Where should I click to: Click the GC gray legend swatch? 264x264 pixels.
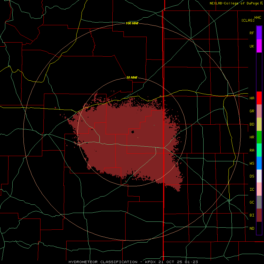click(259, 202)
